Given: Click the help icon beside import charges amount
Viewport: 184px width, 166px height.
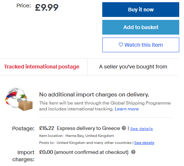Looking at the screenshot, I should pyautogui.click(x=133, y=152).
